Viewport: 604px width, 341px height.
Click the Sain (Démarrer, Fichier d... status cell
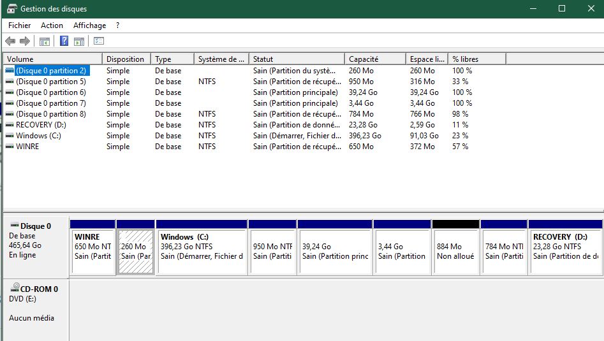coord(297,136)
